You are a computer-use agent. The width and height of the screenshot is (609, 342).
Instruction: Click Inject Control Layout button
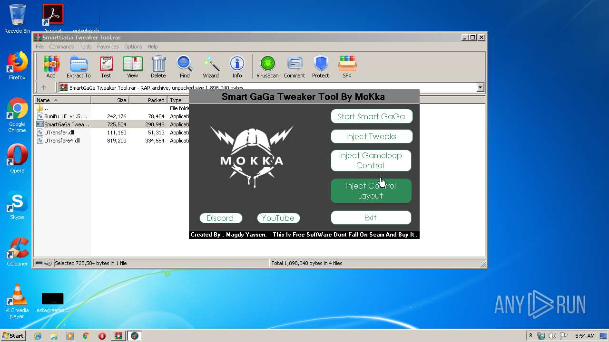[371, 190]
